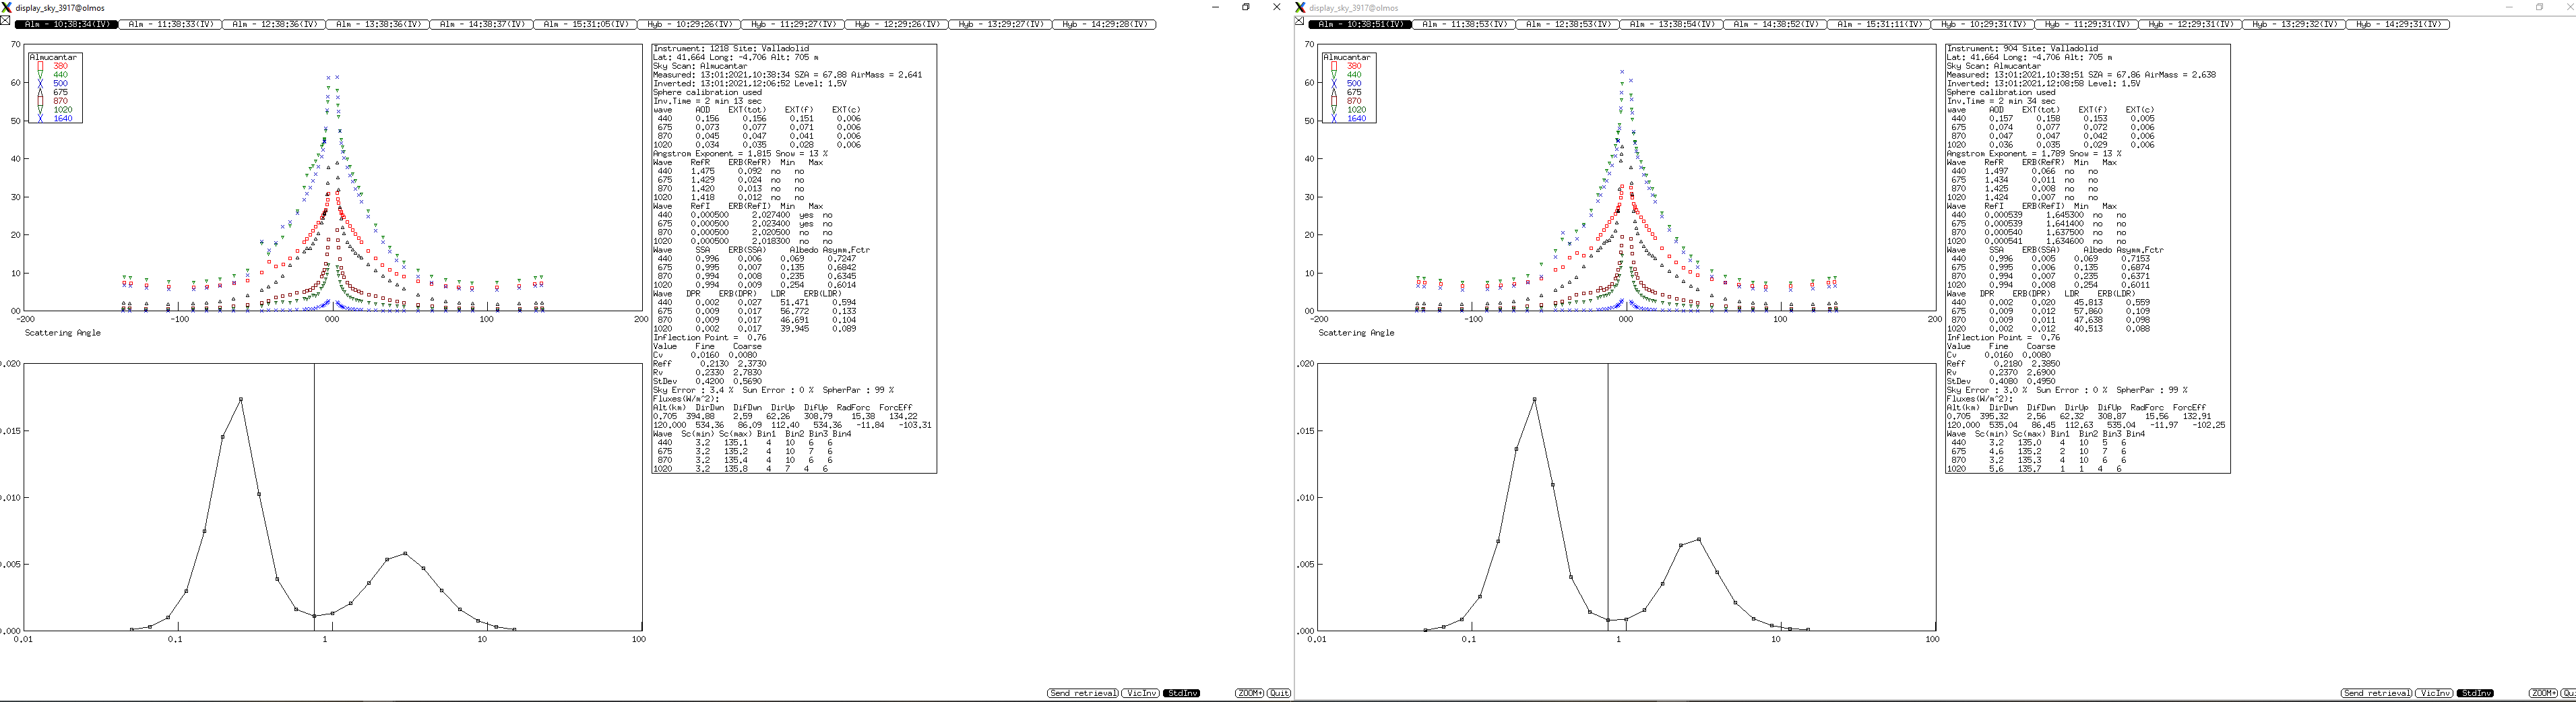The width and height of the screenshot is (2576, 702).
Task: Click the crossed-box icon in the left window
Action: [x=5, y=21]
